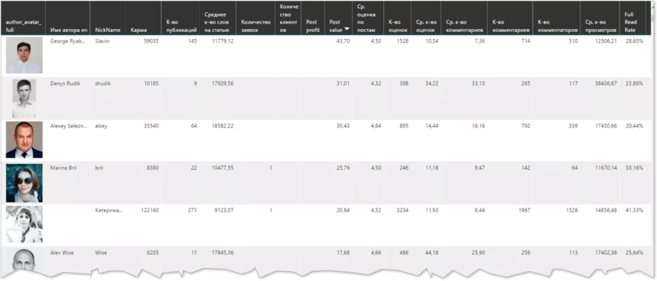
Task: Sort by Ср. к-во просмотров header
Action: (601, 26)
